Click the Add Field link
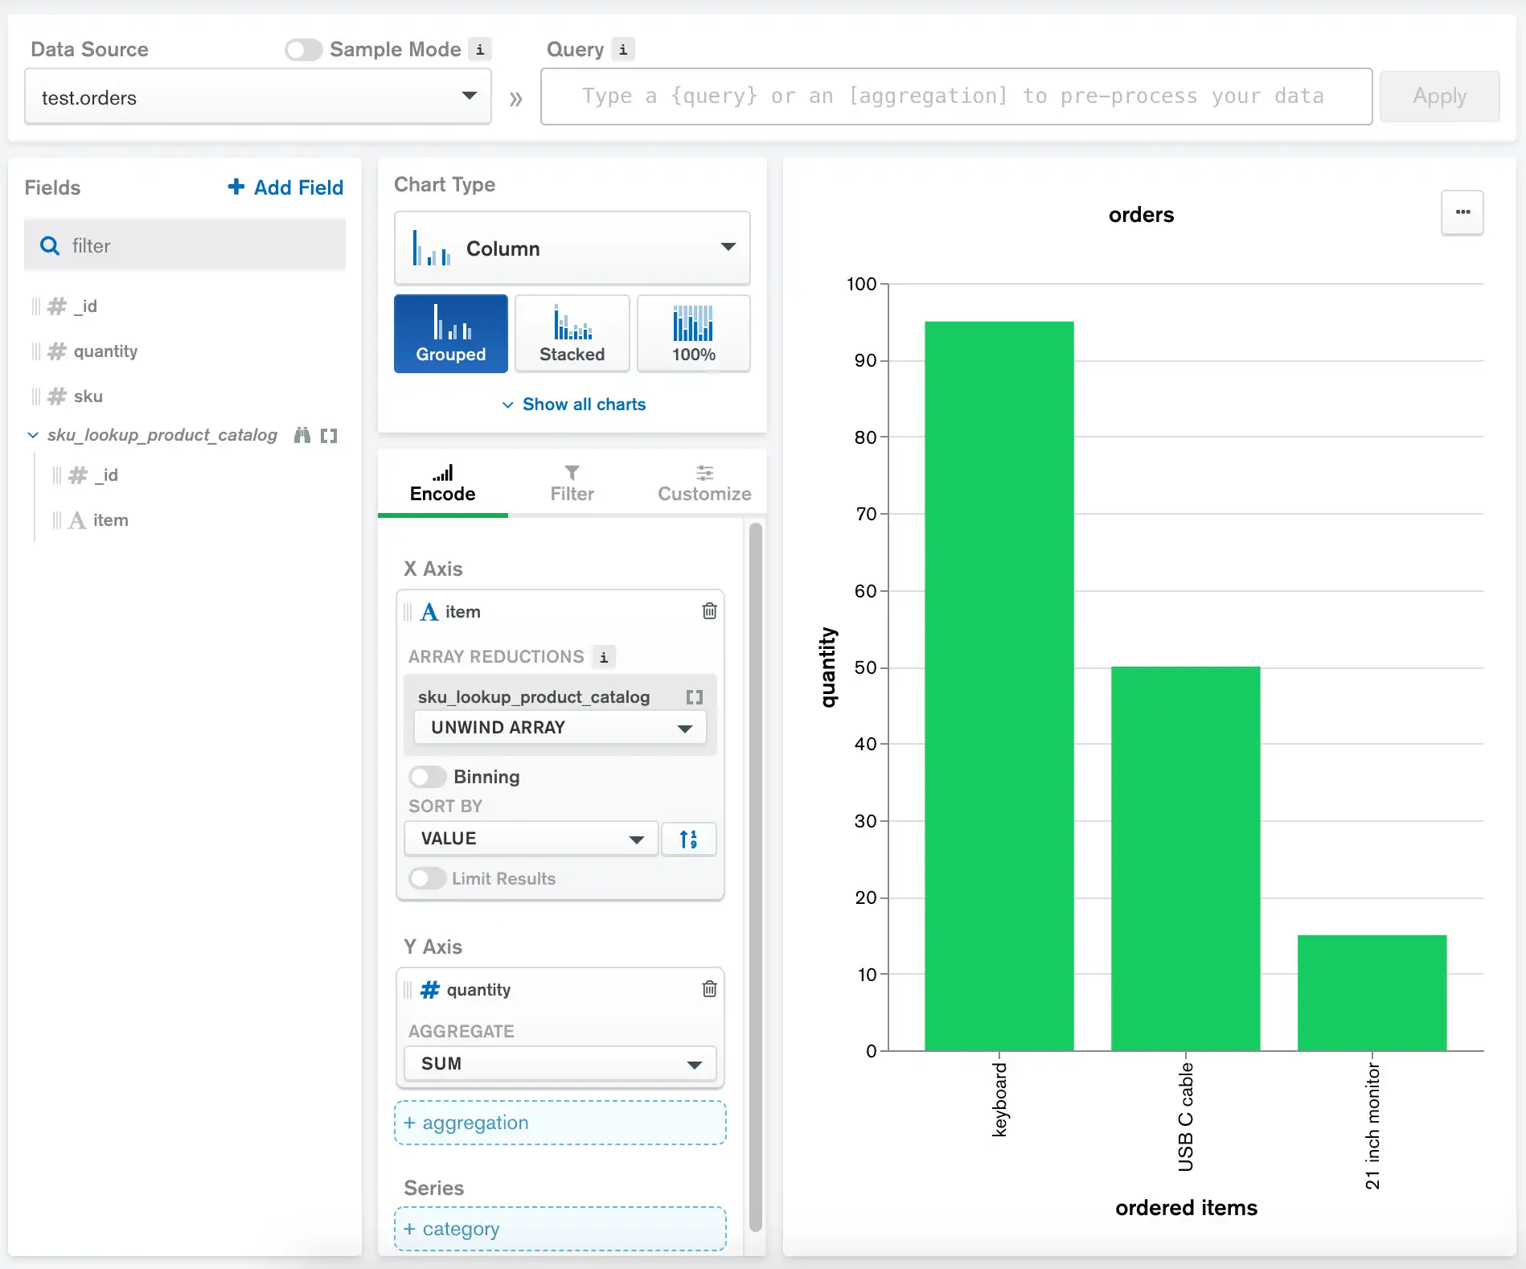 pyautogui.click(x=286, y=187)
